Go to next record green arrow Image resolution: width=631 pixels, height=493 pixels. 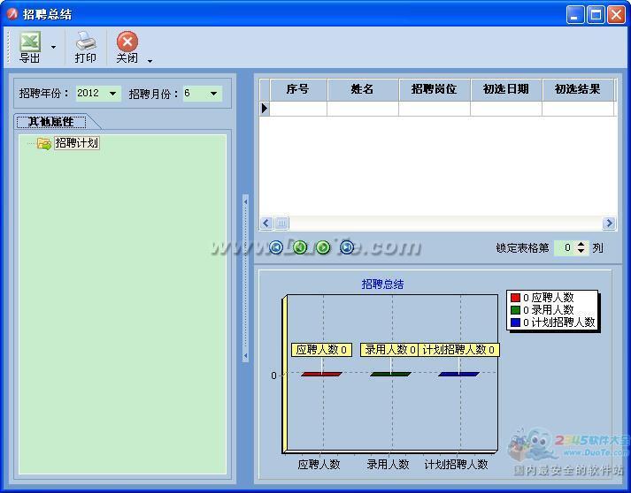(323, 247)
